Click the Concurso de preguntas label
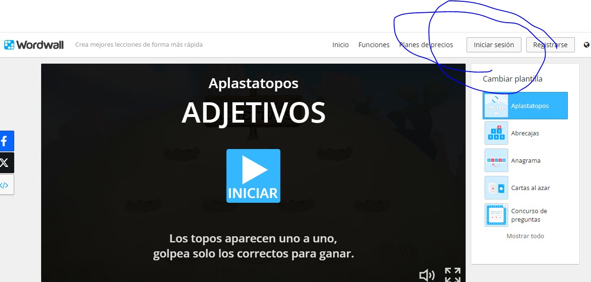Viewport: 591px width, 282px height. click(529, 215)
